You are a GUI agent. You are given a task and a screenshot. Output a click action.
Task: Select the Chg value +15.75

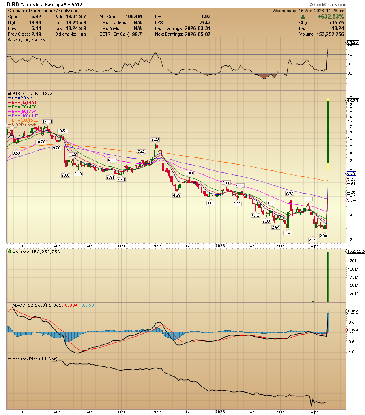point(336,22)
